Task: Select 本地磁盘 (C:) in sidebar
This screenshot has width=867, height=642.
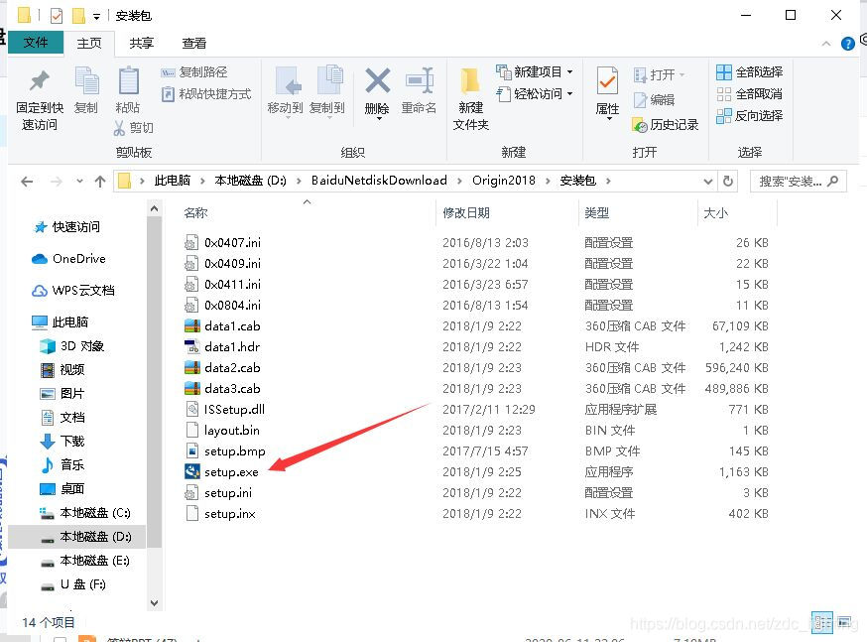Action: pyautogui.click(x=85, y=513)
